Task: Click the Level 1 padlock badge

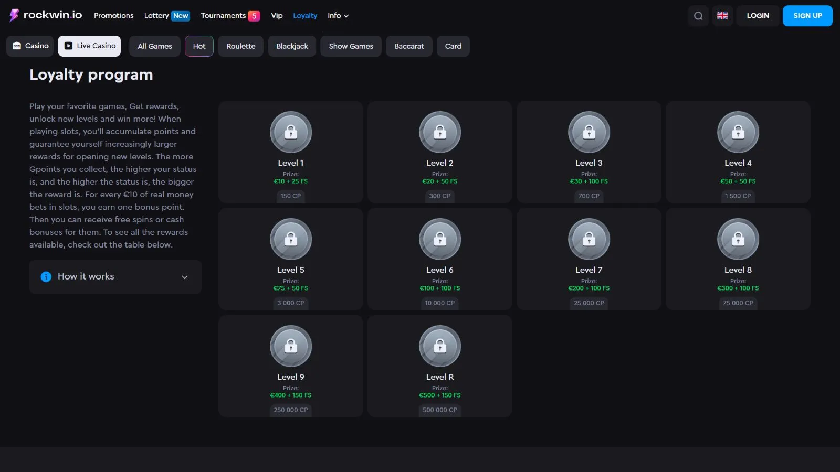Action: coord(291,132)
